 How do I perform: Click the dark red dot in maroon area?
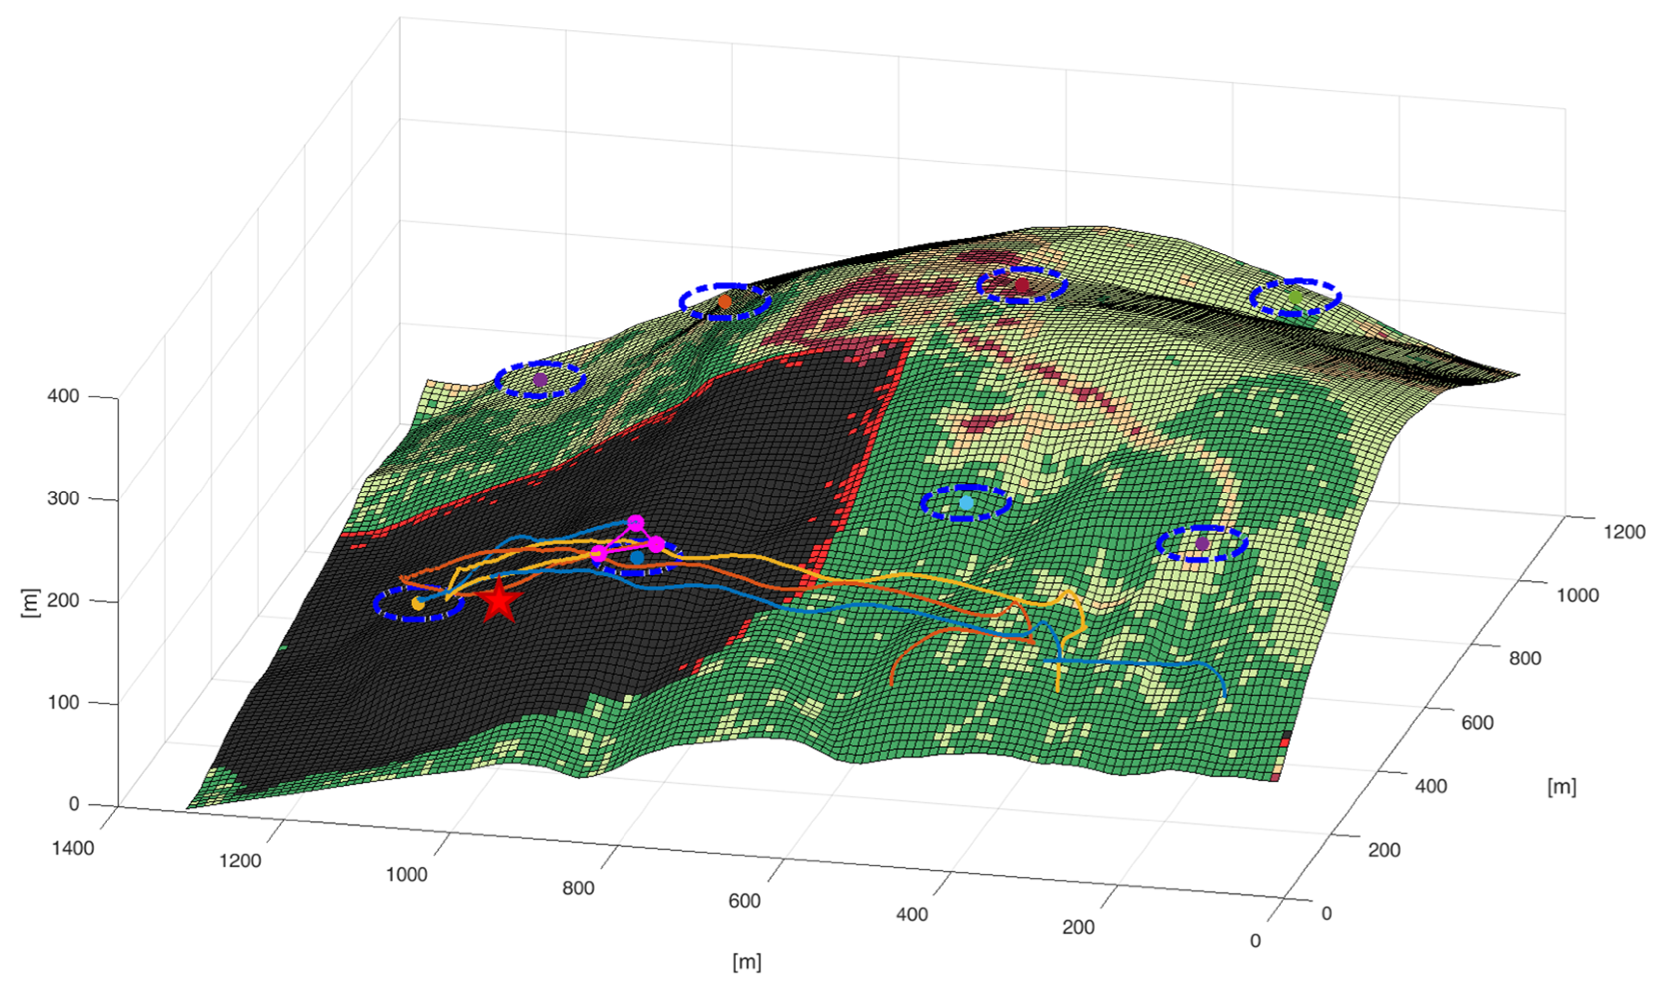[1022, 286]
